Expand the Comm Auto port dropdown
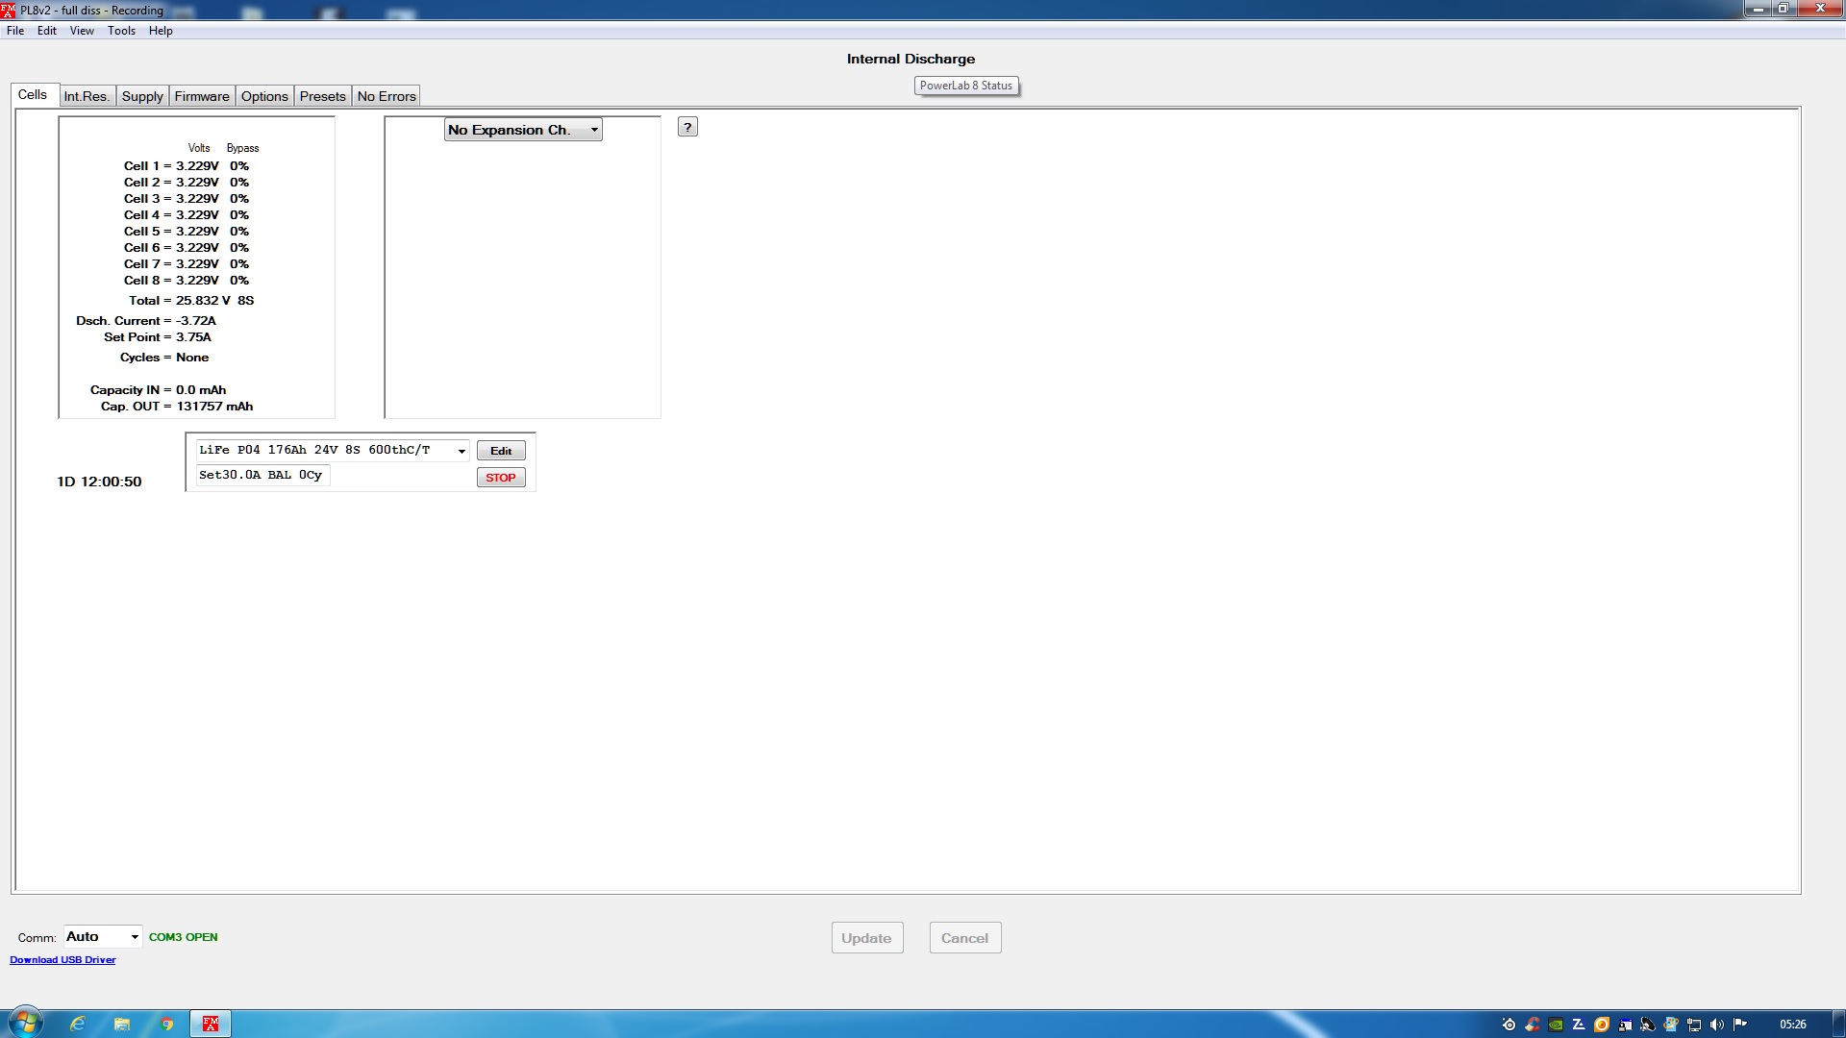1846x1038 pixels. coord(134,937)
